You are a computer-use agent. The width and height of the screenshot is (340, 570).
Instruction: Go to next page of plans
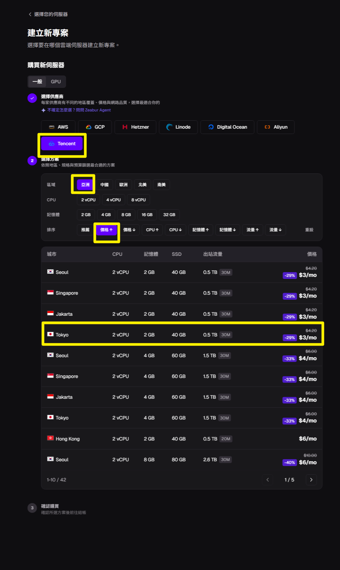point(311,480)
